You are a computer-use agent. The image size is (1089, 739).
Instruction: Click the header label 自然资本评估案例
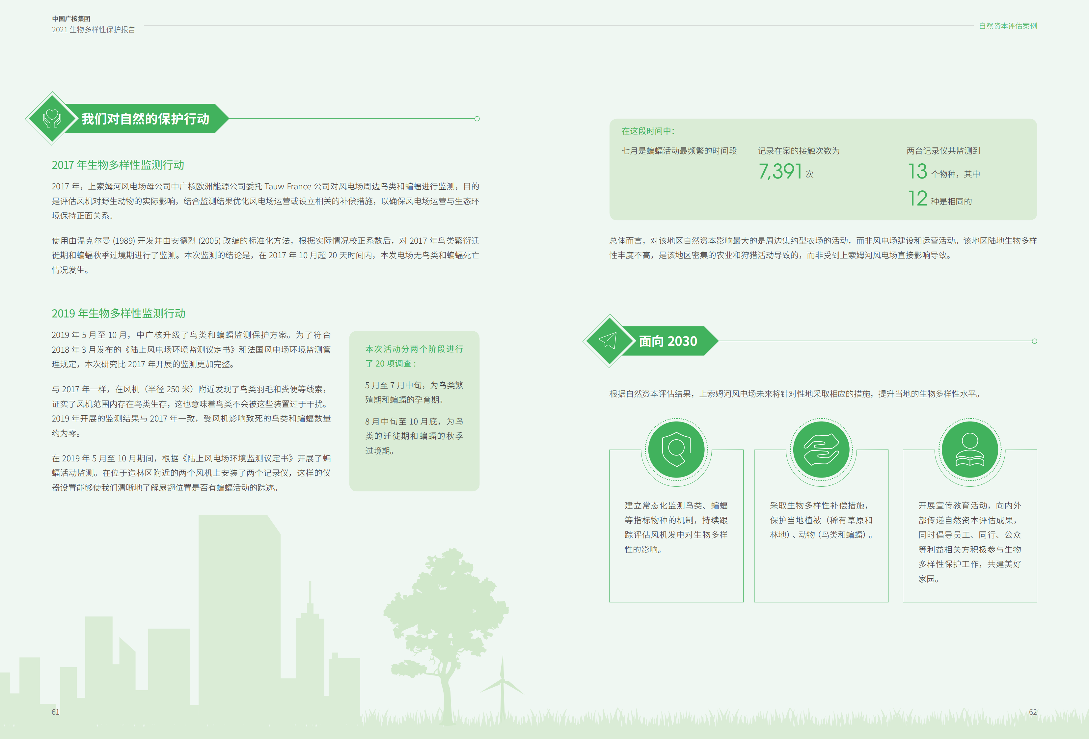tap(1008, 26)
